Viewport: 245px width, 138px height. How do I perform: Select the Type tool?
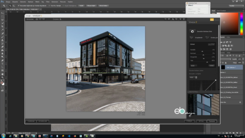point(2,64)
